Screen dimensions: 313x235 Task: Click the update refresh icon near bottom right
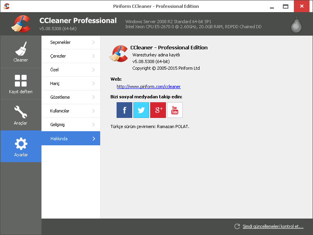click(x=237, y=226)
